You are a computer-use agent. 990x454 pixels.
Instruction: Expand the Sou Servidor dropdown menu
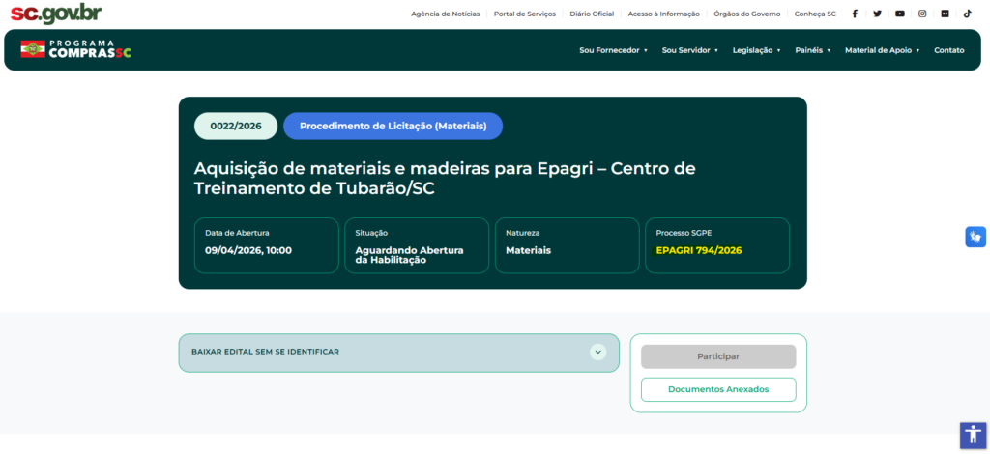[690, 50]
